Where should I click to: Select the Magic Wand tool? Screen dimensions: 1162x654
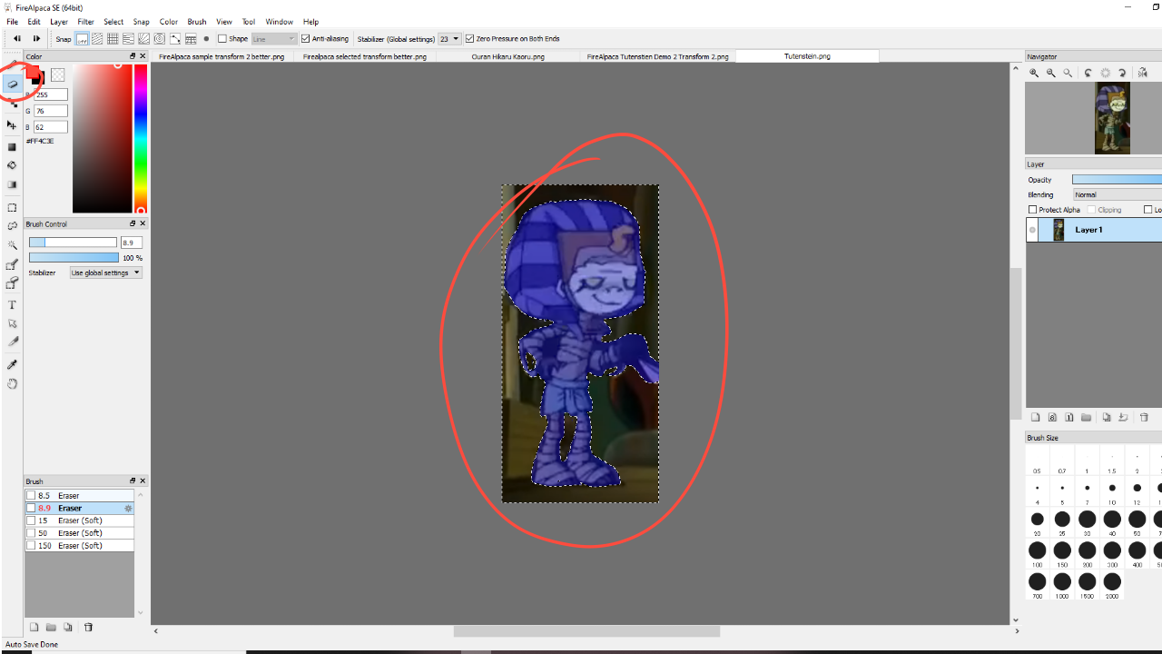coord(13,245)
